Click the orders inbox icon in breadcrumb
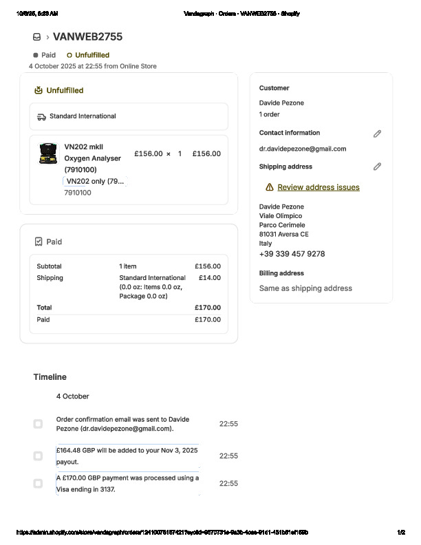421x545 pixels. pyautogui.click(x=36, y=37)
